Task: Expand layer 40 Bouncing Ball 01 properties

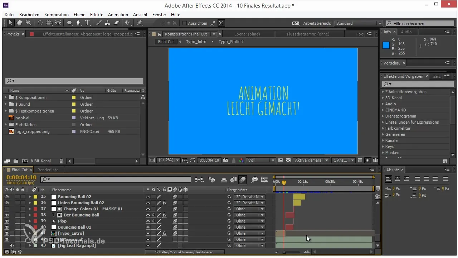Action: click(30, 227)
